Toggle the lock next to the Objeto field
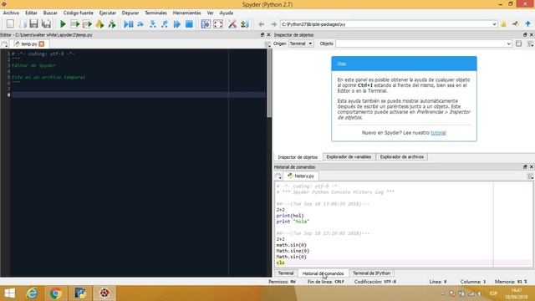Viewport: 535px width, 301px height. tap(518, 43)
